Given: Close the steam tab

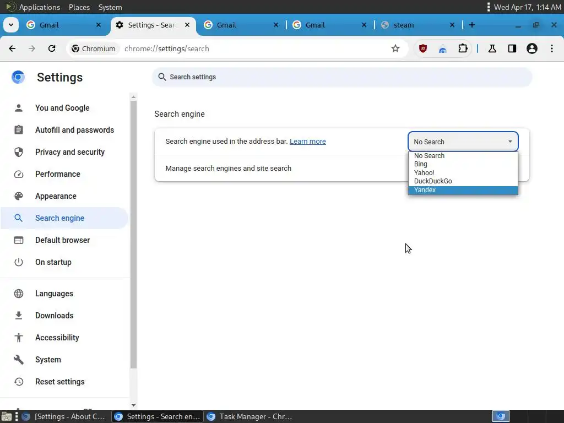Looking at the screenshot, I should (x=452, y=25).
